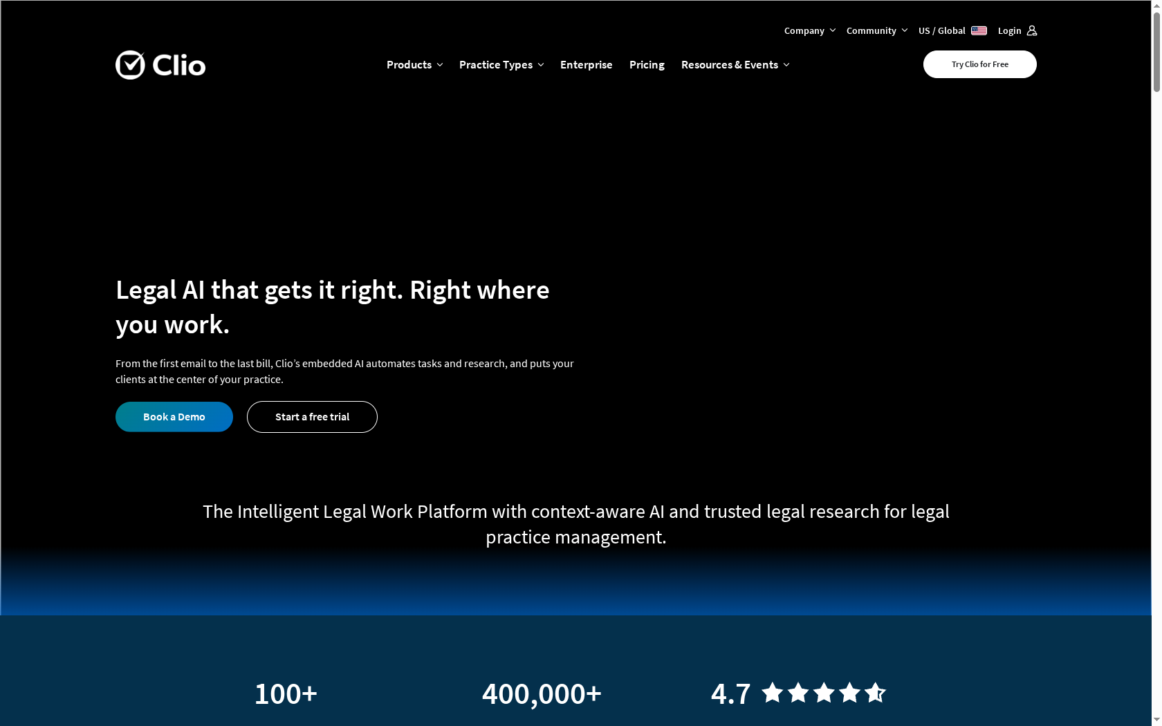1162x726 pixels.
Task: Expand the Community dropdown
Action: pos(876,30)
